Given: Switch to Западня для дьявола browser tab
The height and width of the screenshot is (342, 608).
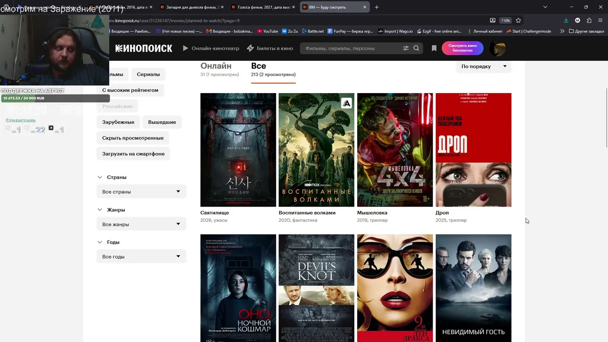Looking at the screenshot, I should tap(192, 7).
